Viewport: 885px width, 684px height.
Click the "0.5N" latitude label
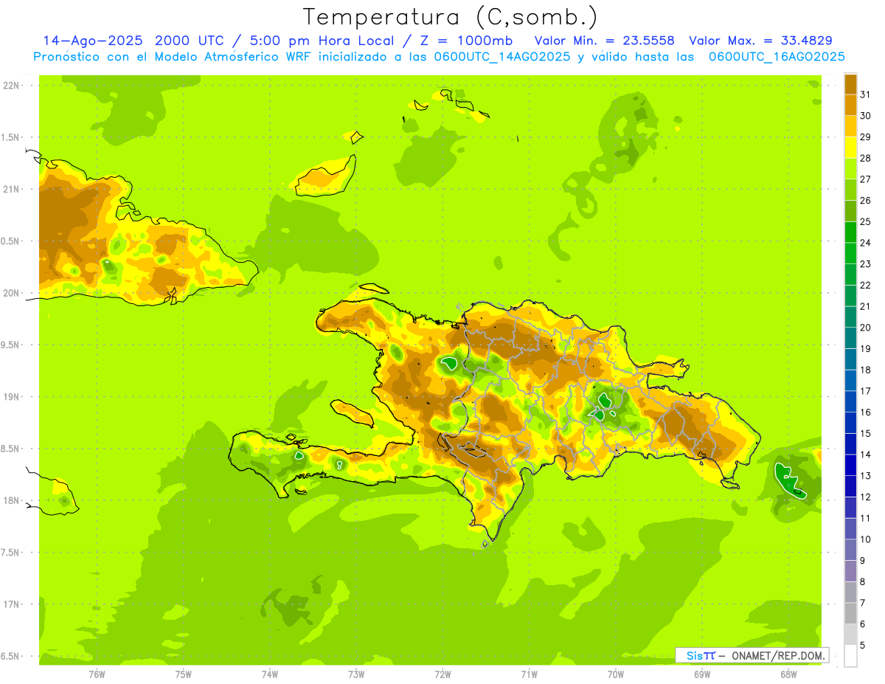11,241
